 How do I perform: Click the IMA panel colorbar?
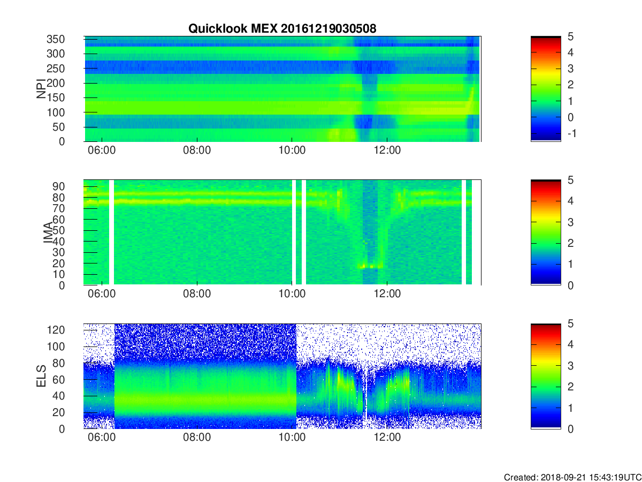[x=546, y=232]
